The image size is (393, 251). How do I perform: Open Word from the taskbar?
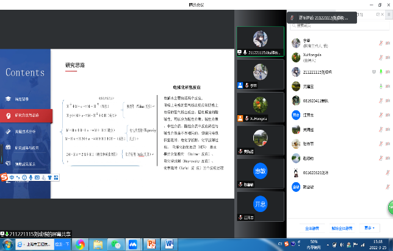point(170,244)
